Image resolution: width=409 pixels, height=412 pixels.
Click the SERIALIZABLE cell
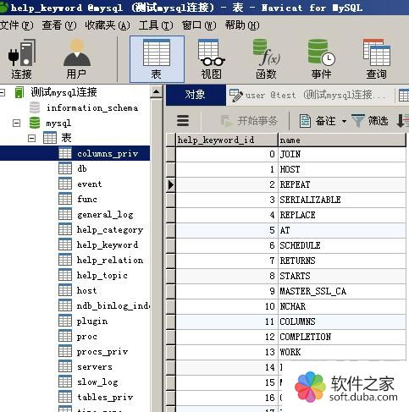(x=342, y=200)
